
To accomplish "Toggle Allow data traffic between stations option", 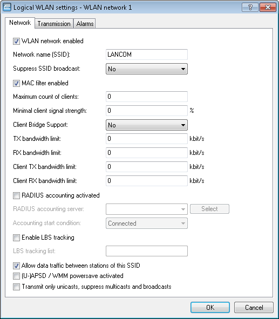I will [16, 266].
